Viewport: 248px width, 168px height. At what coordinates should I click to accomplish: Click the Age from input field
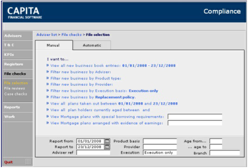coord(216,141)
